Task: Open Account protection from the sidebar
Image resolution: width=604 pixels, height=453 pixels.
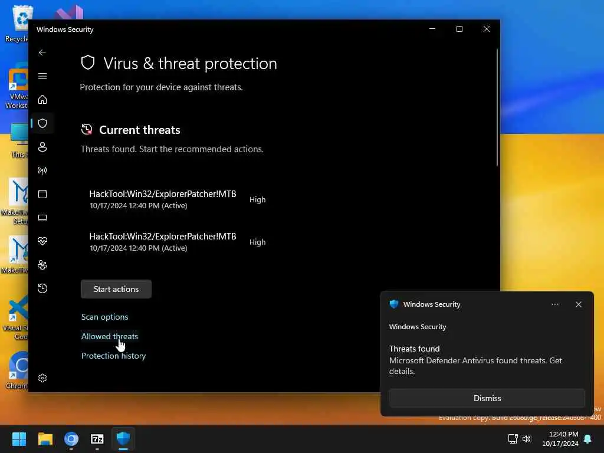Action: [42, 147]
